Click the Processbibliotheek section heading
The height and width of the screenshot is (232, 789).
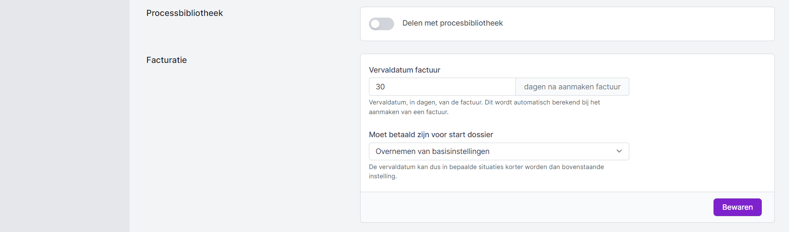184,13
